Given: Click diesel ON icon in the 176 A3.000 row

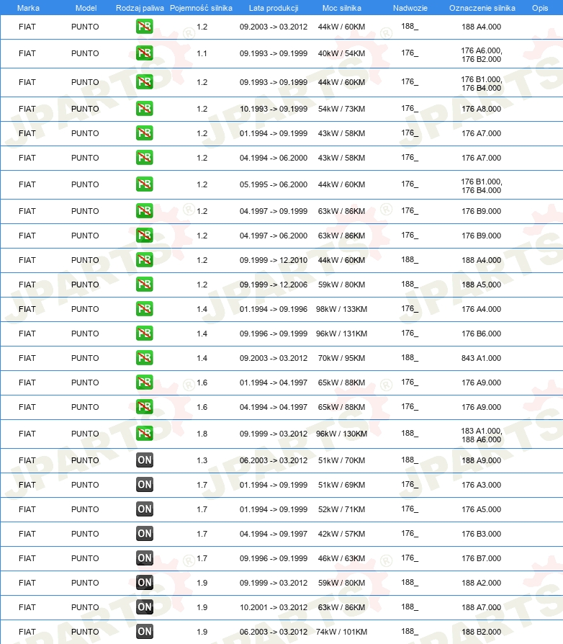Looking at the screenshot, I should tap(145, 485).
